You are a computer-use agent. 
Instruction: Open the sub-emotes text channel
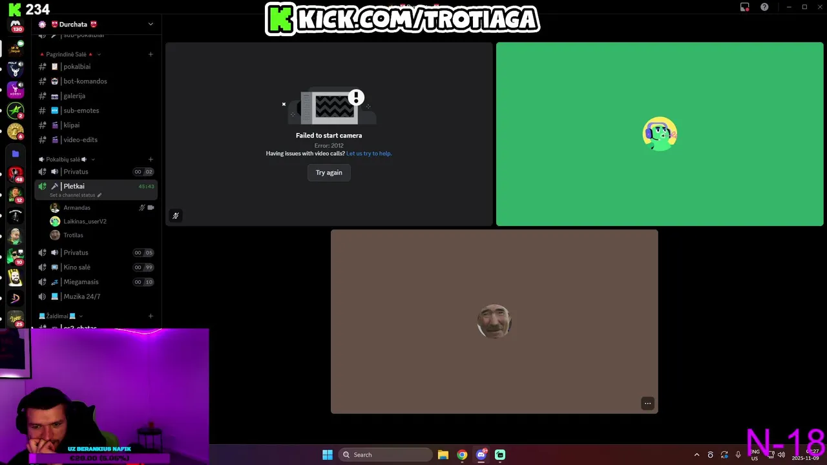(x=97, y=110)
